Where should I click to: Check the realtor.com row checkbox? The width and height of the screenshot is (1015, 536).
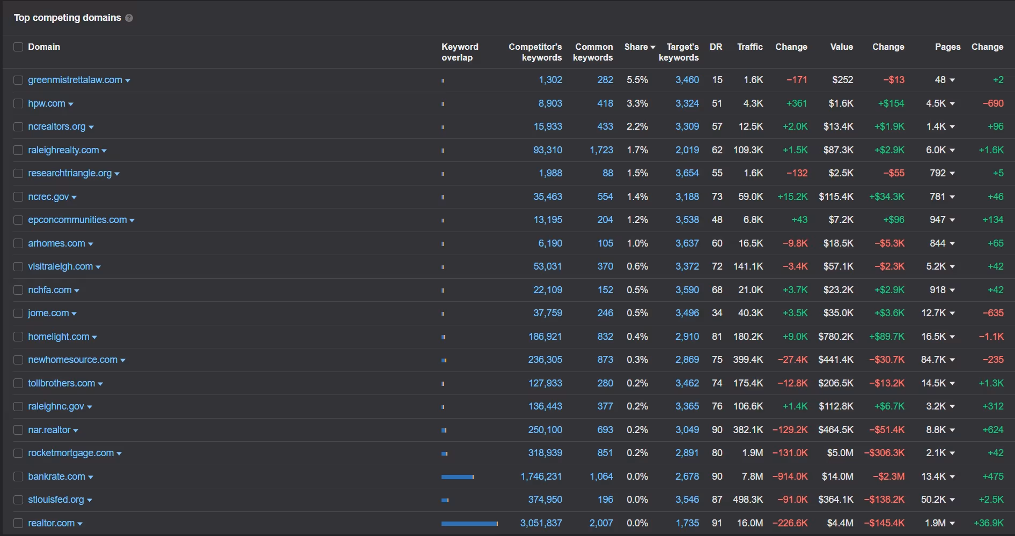tap(18, 523)
